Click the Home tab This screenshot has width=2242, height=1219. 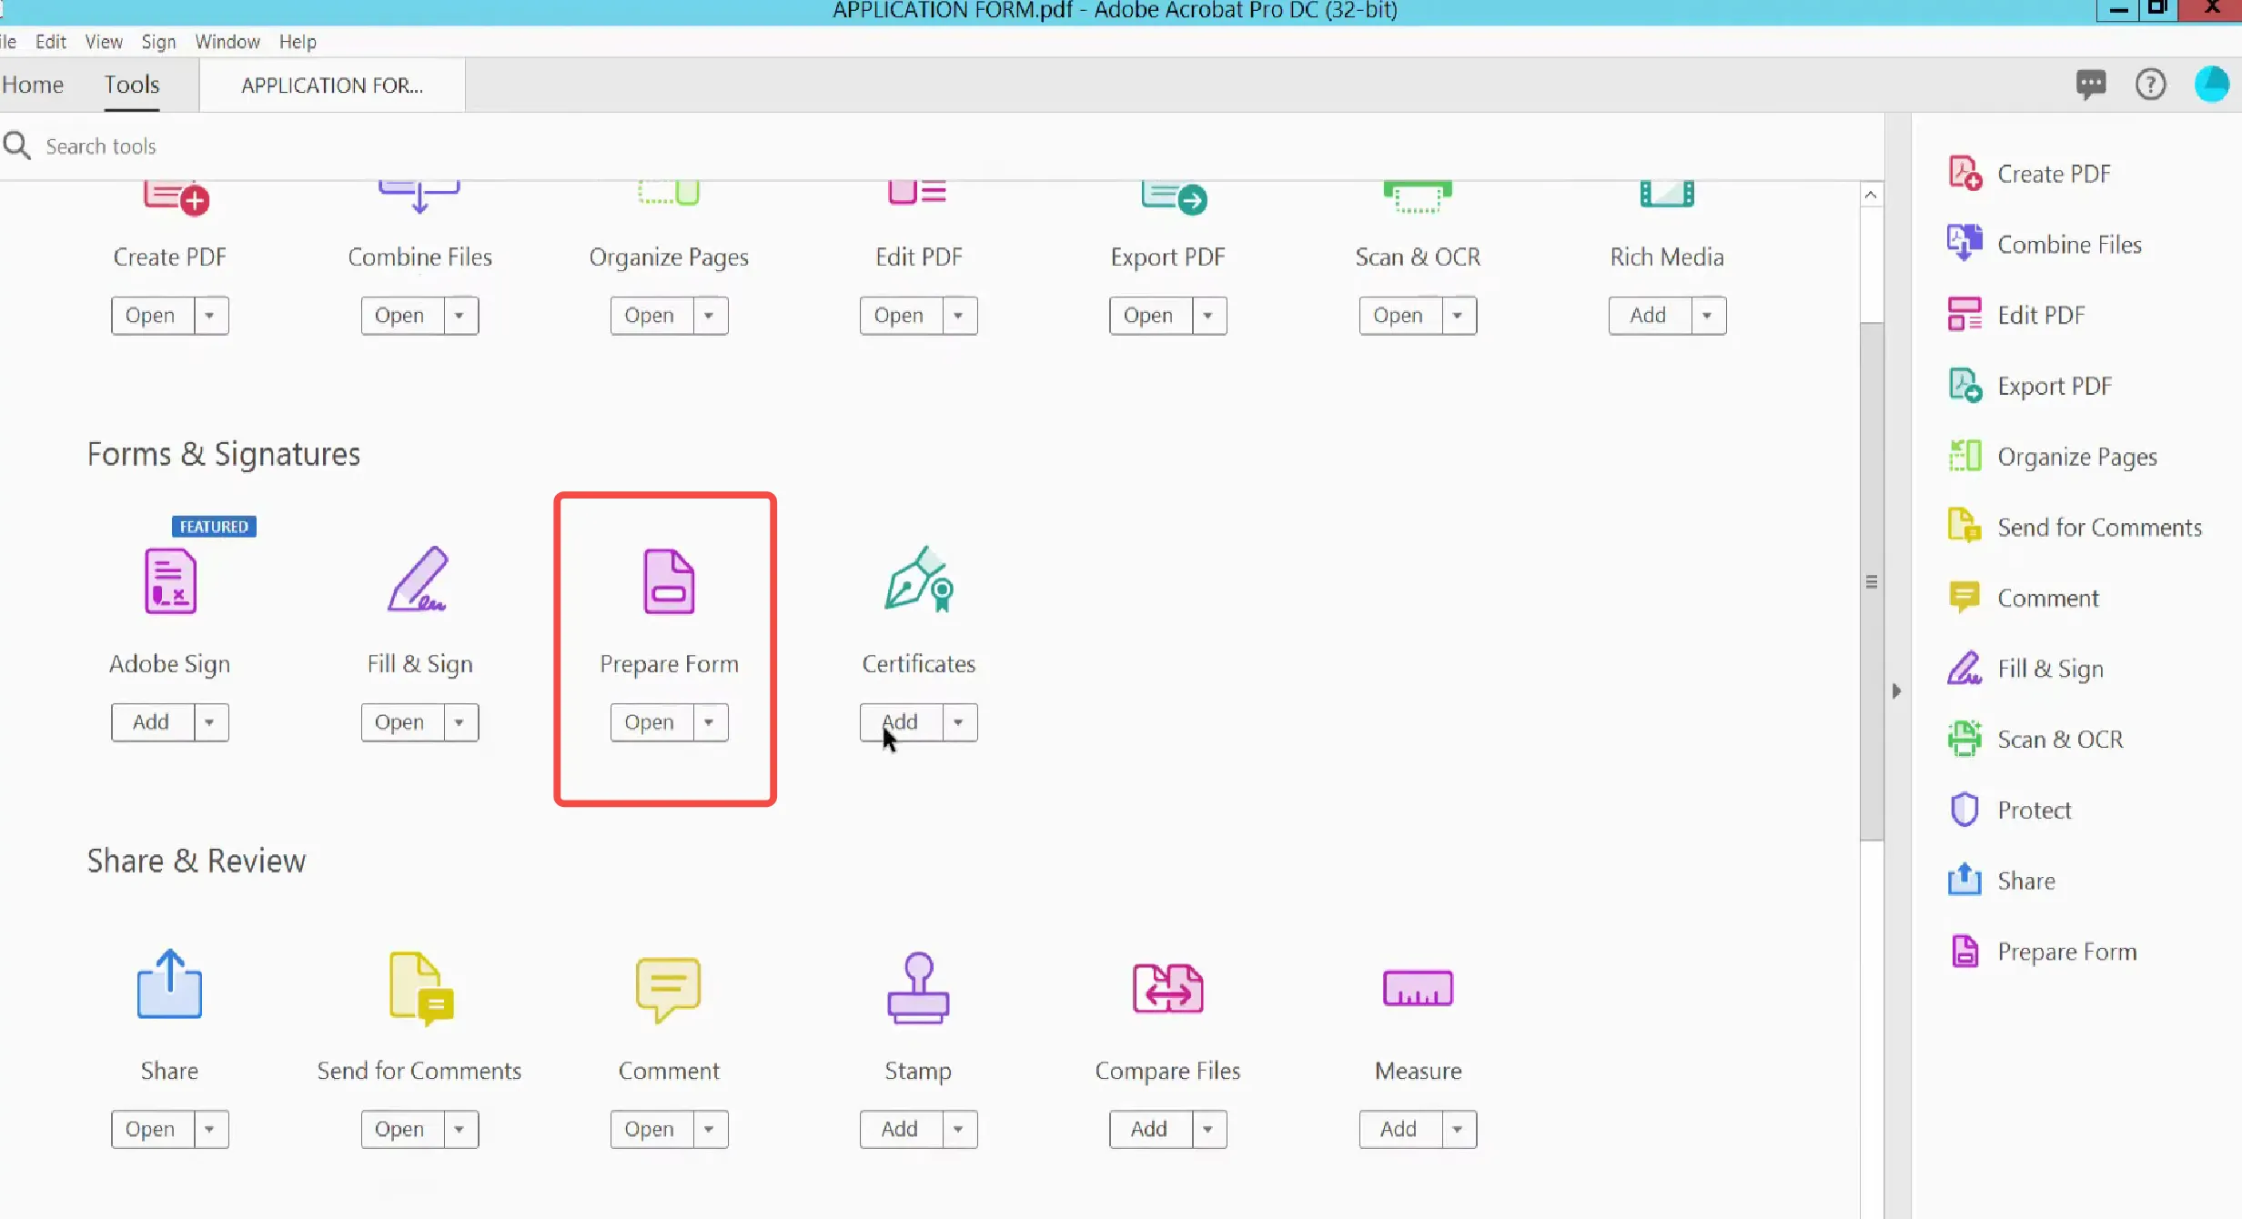tap(33, 84)
